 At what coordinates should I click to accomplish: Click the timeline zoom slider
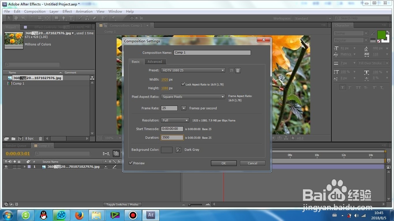coord(195,204)
